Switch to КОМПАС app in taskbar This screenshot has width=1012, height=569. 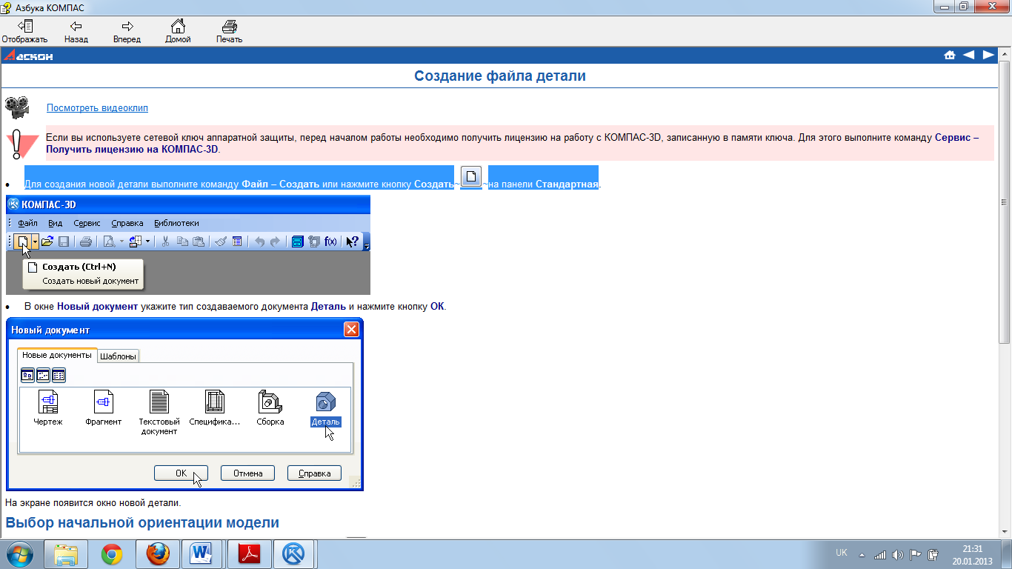pyautogui.click(x=296, y=554)
